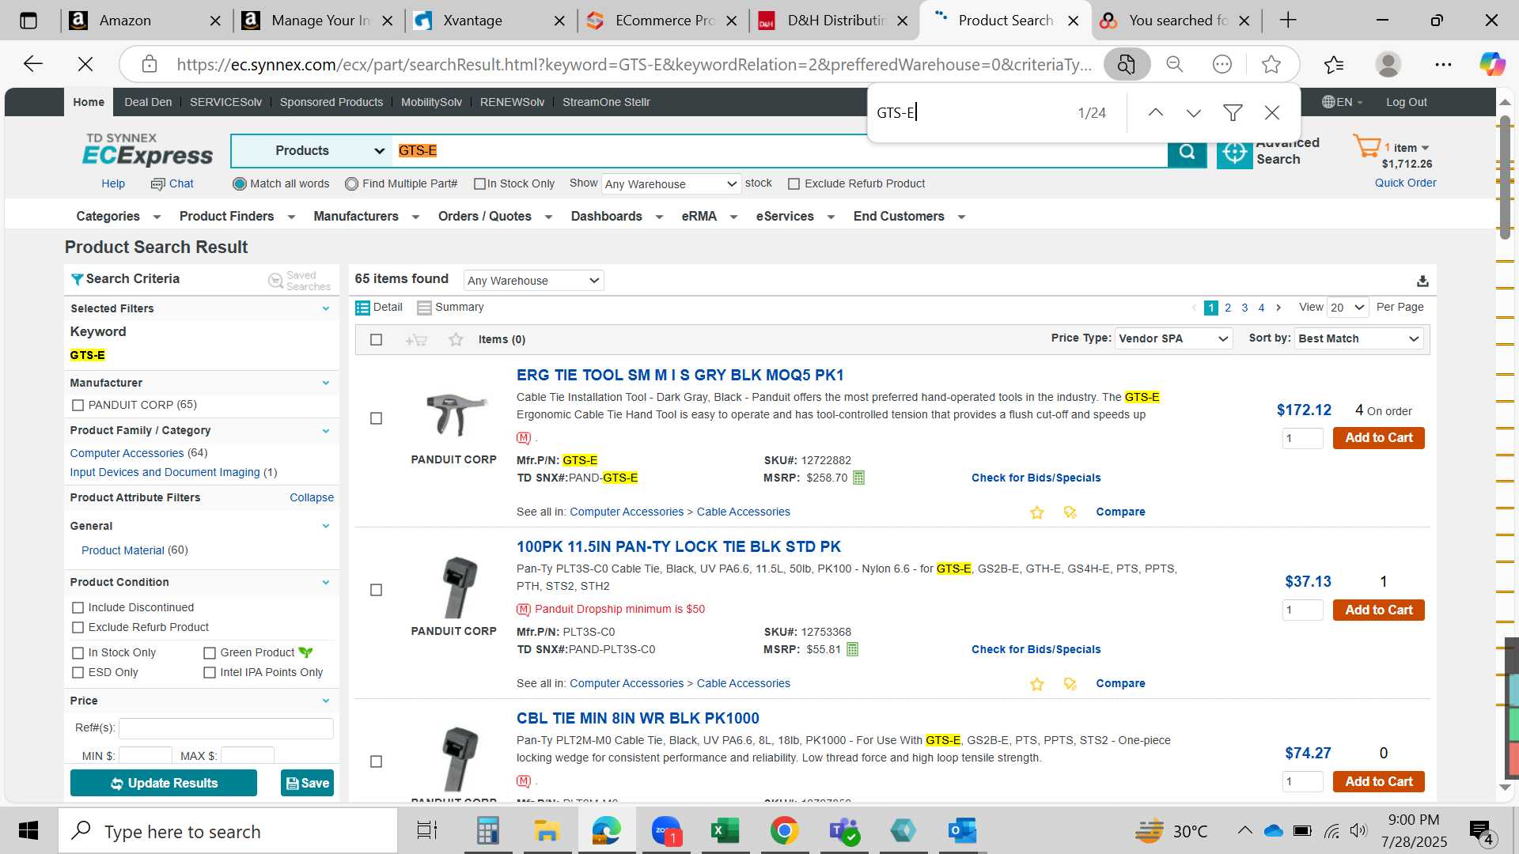Click Deal Den in top navigation
Screen dimensions: 1519x854
[148, 102]
